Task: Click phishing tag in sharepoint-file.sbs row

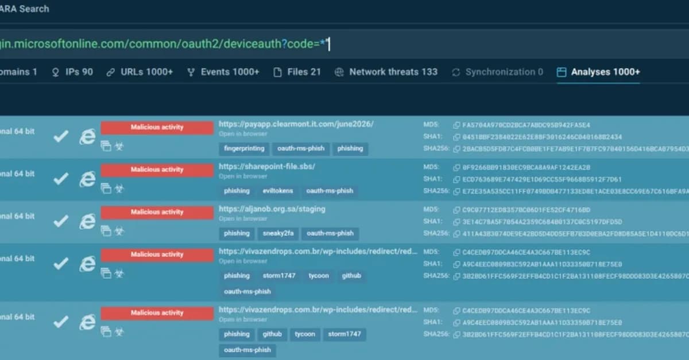Action: (237, 191)
